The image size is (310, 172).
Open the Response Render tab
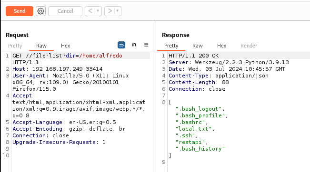click(249, 46)
